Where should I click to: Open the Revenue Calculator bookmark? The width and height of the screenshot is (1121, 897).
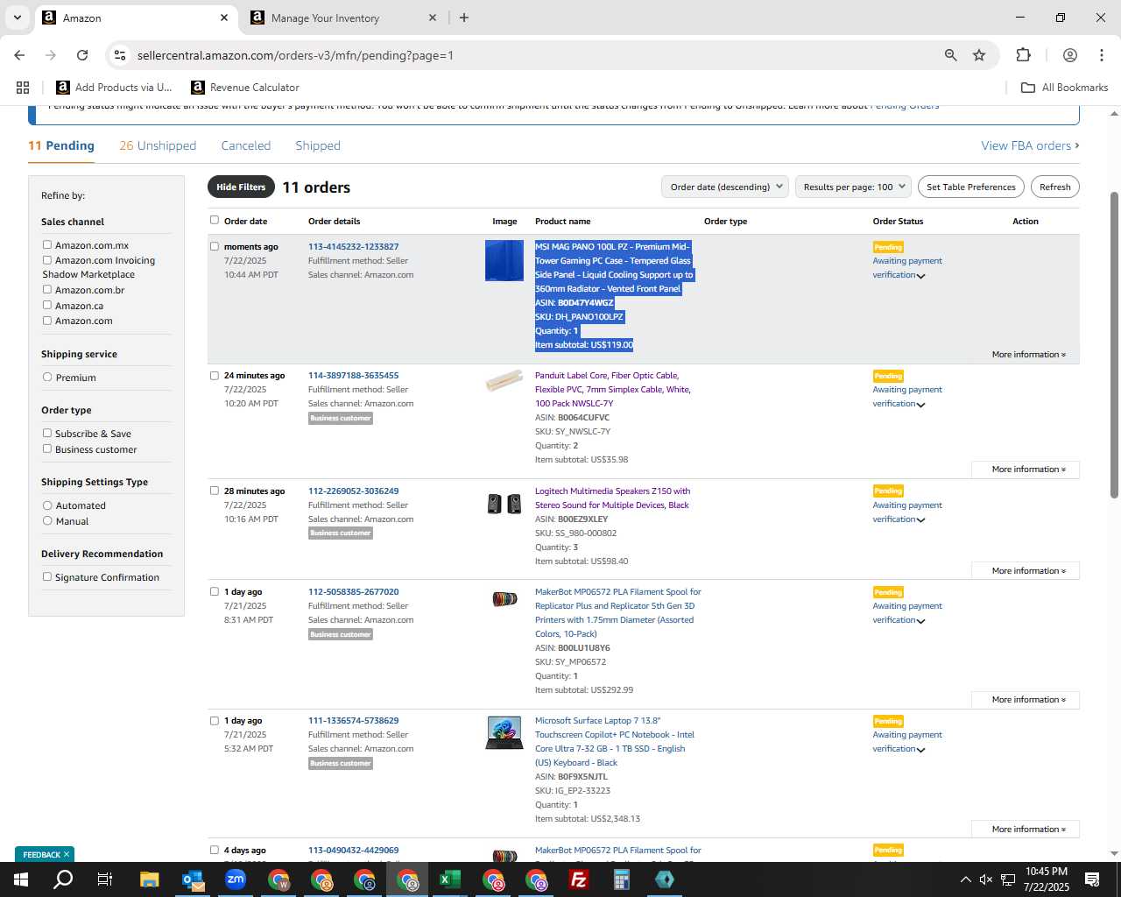pos(245,88)
